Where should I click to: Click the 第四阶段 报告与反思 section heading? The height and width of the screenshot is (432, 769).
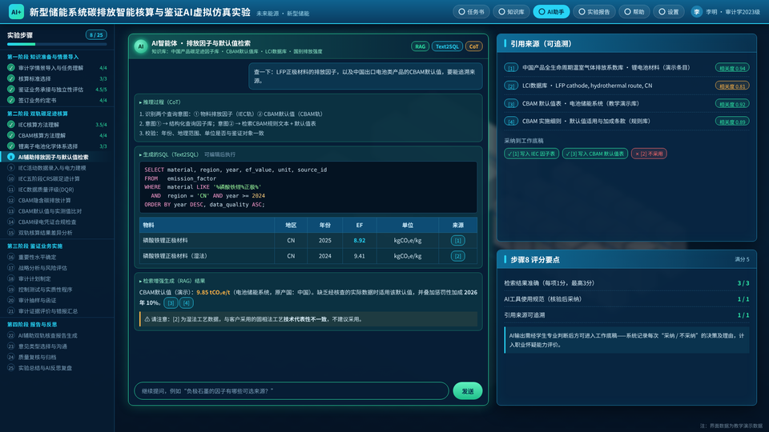32,325
